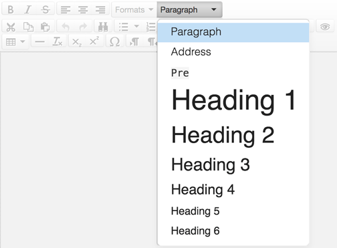
Task: Apply Heading 3 format
Action: tap(233, 164)
